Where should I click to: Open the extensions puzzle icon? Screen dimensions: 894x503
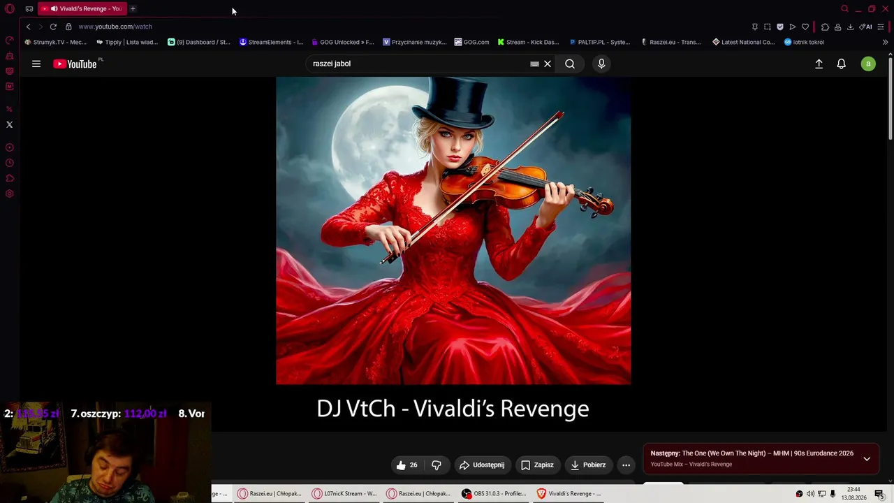(825, 27)
